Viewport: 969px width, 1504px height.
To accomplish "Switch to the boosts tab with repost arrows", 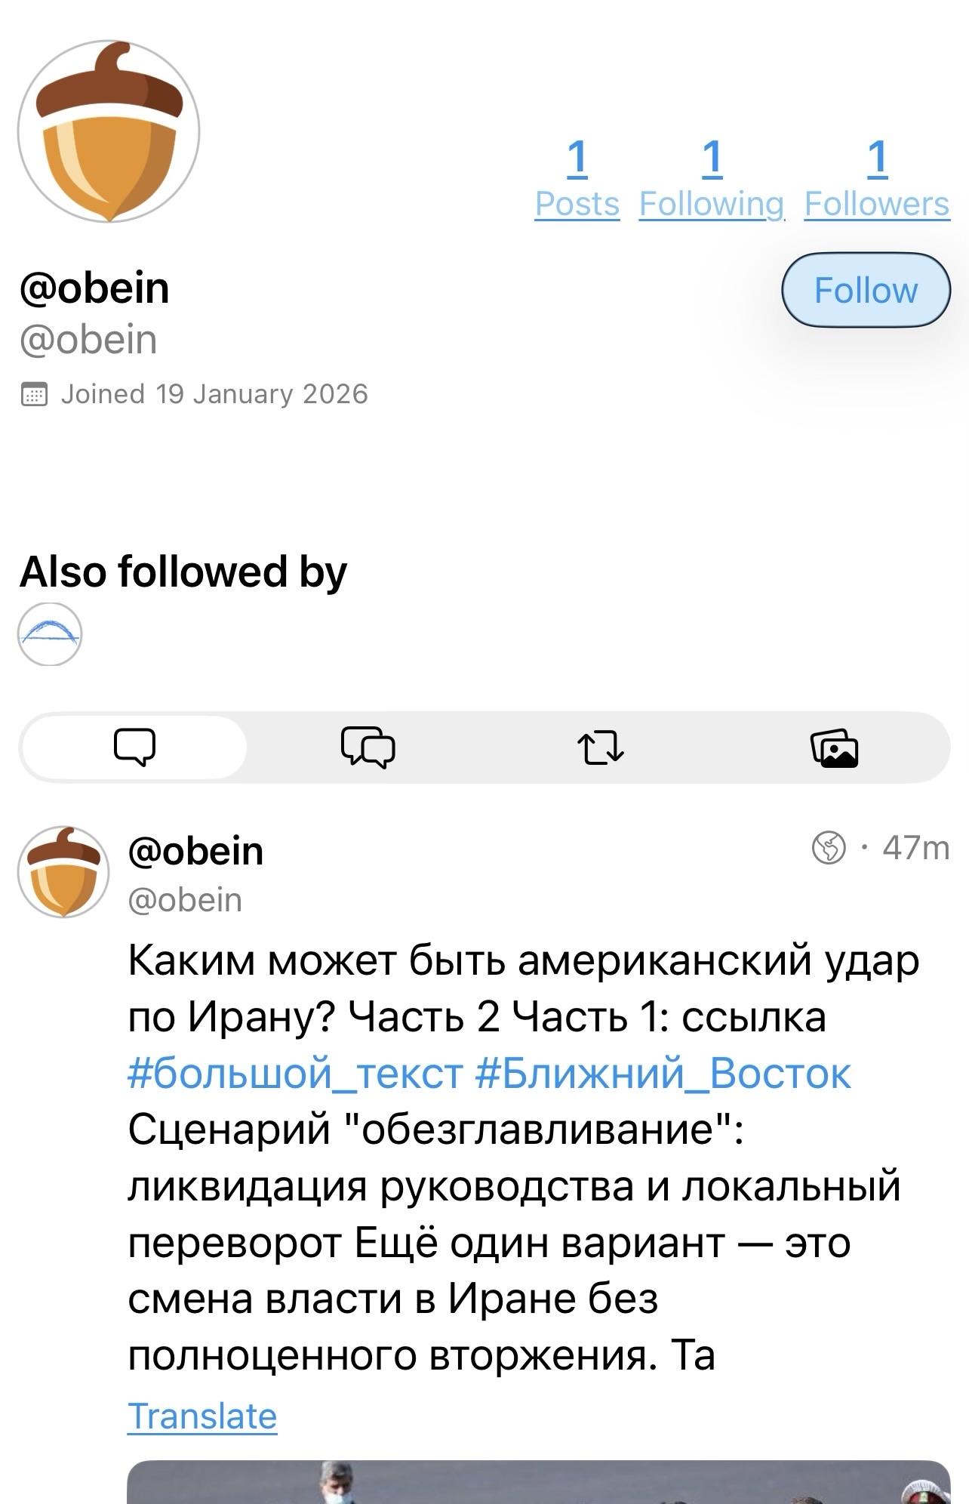I will pos(600,747).
